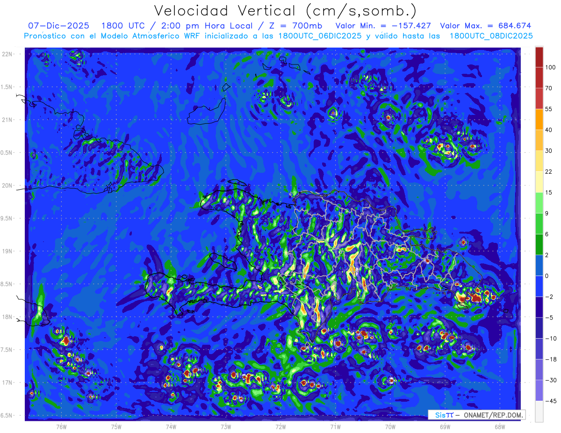Click the '1800UTC_08DIC2025' valid-until time

coord(491,36)
